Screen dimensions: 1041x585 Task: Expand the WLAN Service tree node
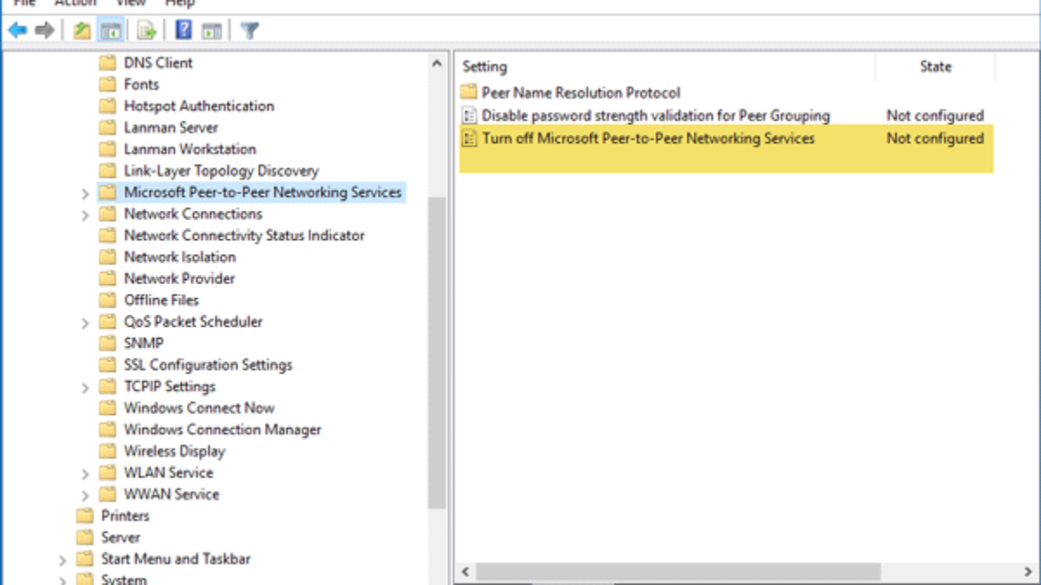click(x=85, y=474)
